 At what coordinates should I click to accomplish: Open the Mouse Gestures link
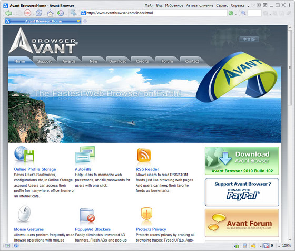click(x=29, y=229)
